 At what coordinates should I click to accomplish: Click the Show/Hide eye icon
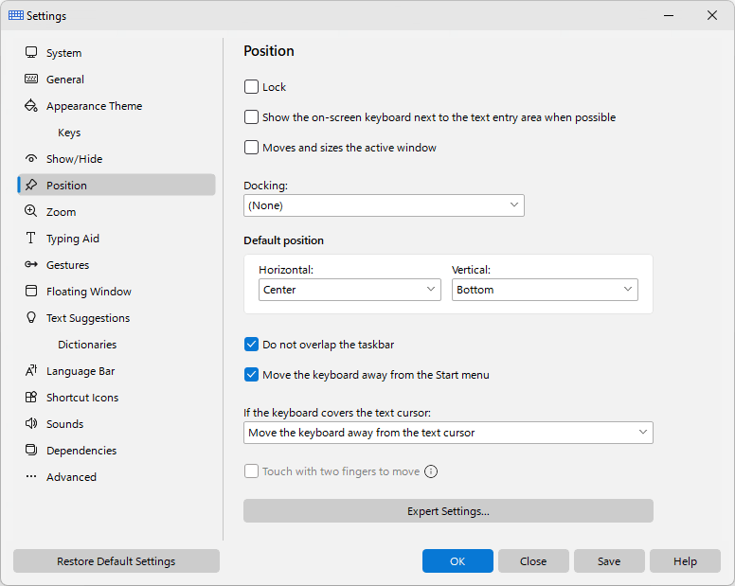pos(31,158)
